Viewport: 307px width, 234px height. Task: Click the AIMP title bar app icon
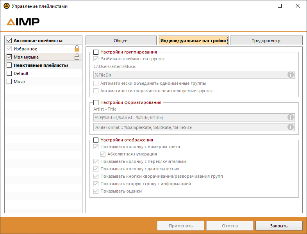coord(6,6)
